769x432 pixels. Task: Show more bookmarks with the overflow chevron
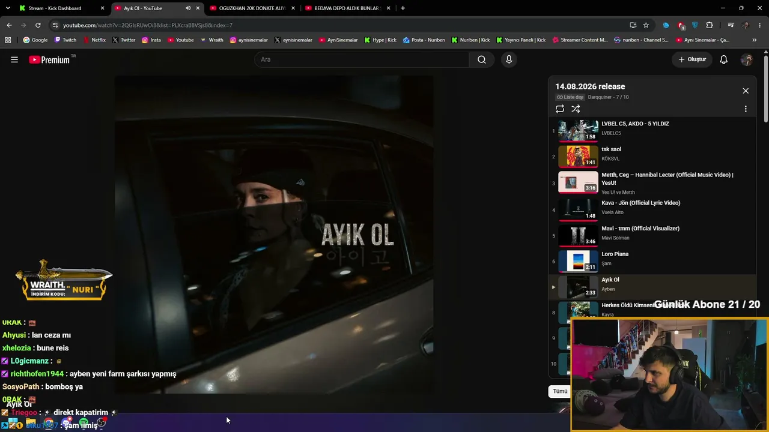(x=755, y=40)
